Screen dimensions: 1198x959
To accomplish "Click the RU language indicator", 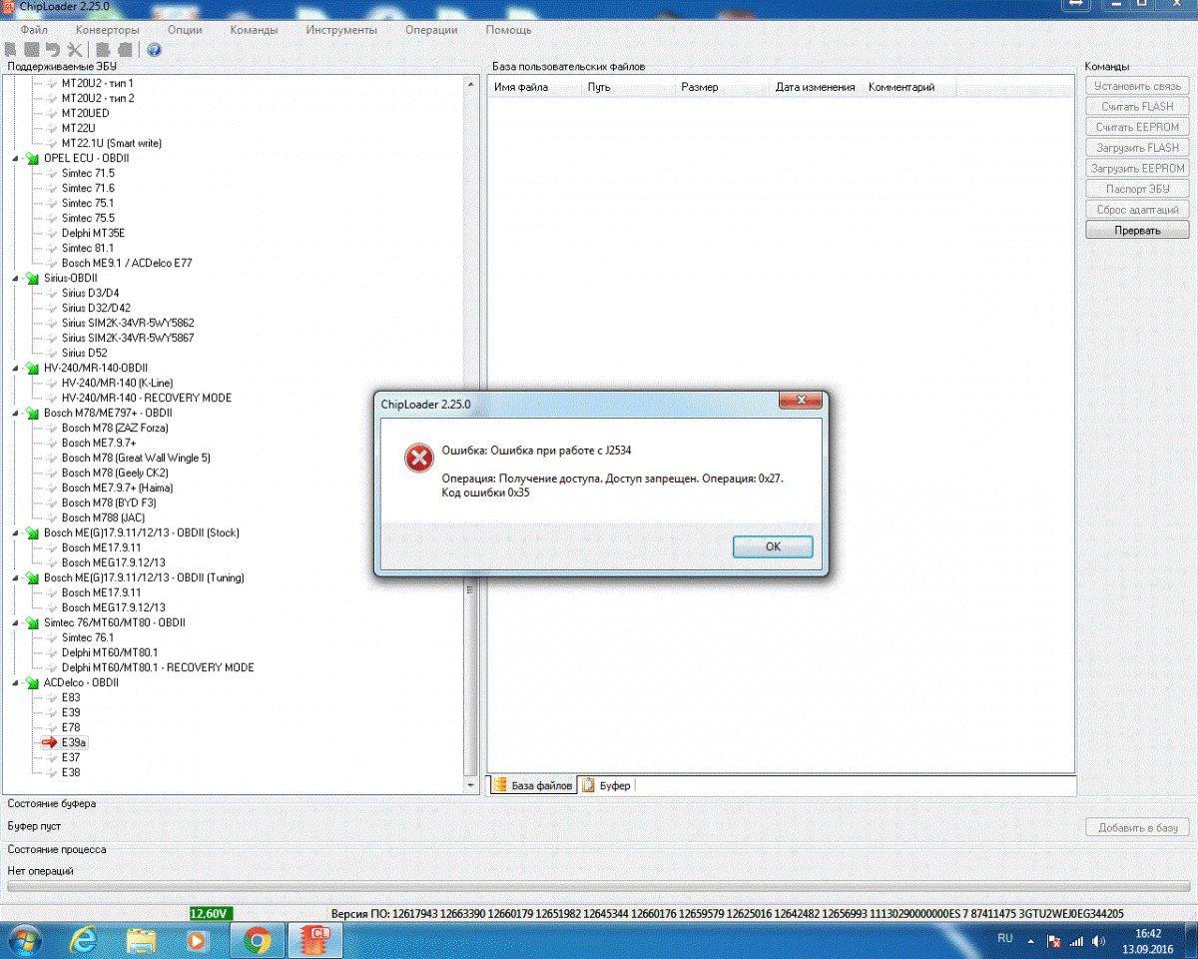I will (x=1005, y=939).
